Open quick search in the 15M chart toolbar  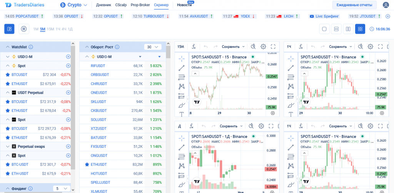pos(253,46)
